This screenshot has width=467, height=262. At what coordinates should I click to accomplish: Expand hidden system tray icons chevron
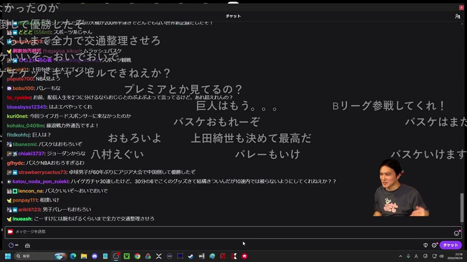pyautogui.click(x=401, y=256)
